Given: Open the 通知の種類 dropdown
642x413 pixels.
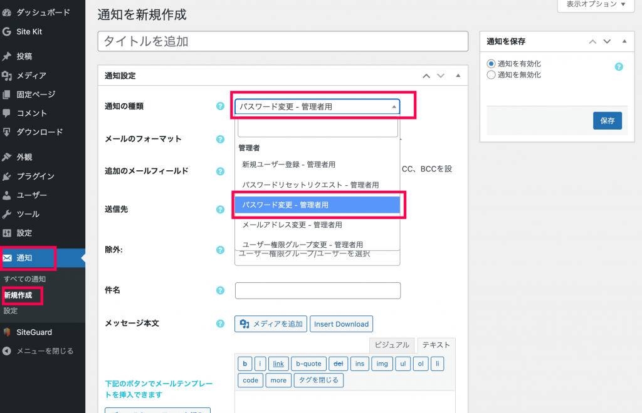Looking at the screenshot, I should click(317, 106).
